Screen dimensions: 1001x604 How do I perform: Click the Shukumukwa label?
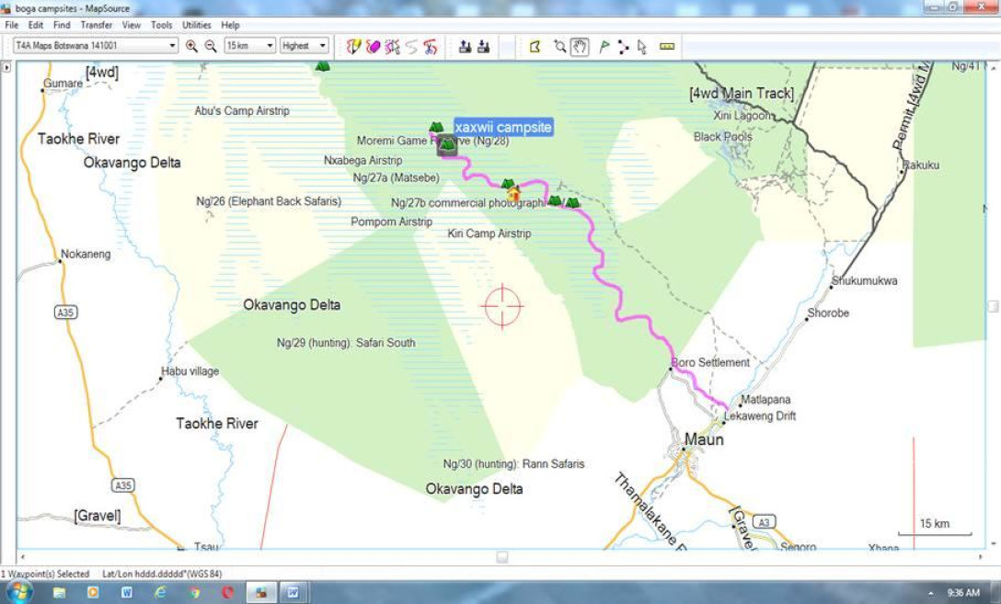point(865,280)
